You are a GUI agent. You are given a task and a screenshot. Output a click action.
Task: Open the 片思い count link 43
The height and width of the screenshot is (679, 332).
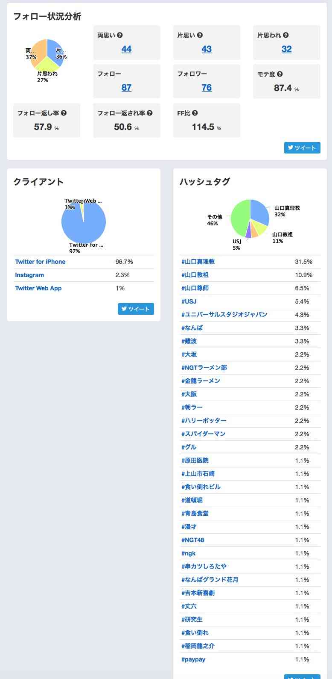[x=207, y=49]
